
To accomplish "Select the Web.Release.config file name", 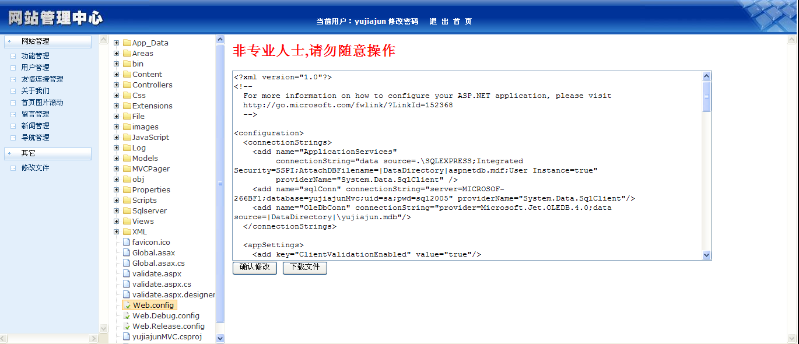I will 169,327.
